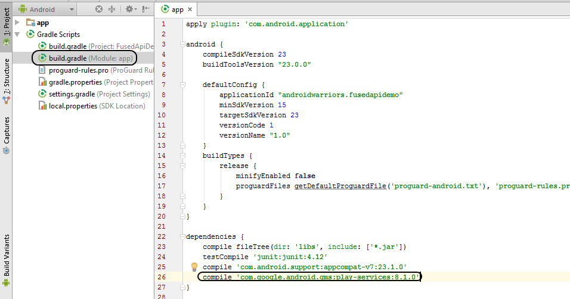The height and width of the screenshot is (299, 570).
Task: Open the Android project view dropdown
Action: pos(47,10)
